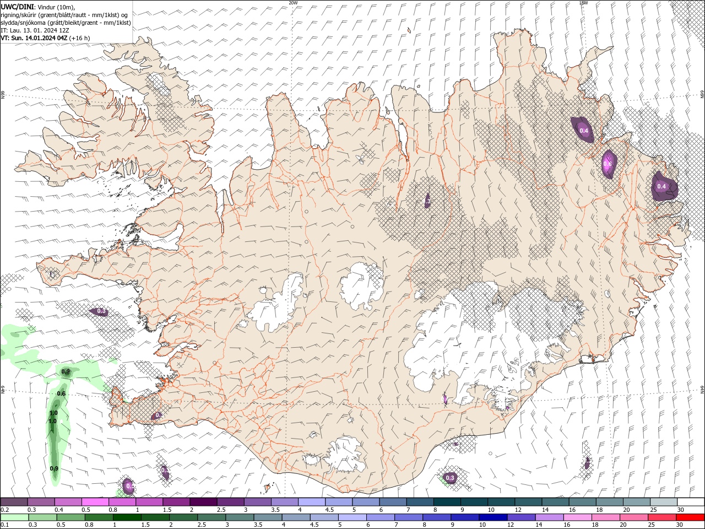Select upper legend pink swatch starting at 0.5
Screen dimensions: 705x529
click(95, 502)
